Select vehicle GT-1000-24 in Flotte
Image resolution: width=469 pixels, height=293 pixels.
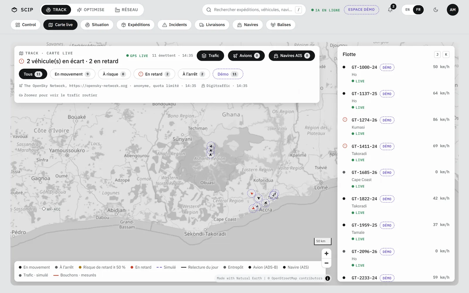(x=396, y=74)
